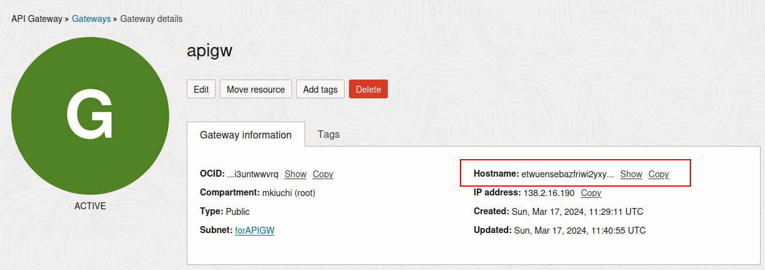Click the Add tags button
The width and height of the screenshot is (765, 270).
[320, 89]
